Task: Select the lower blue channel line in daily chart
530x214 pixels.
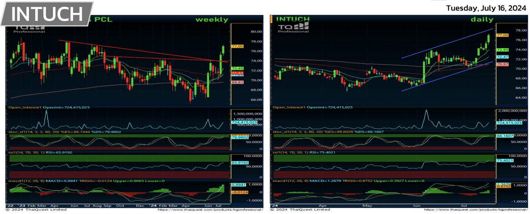Action: (x=447, y=76)
